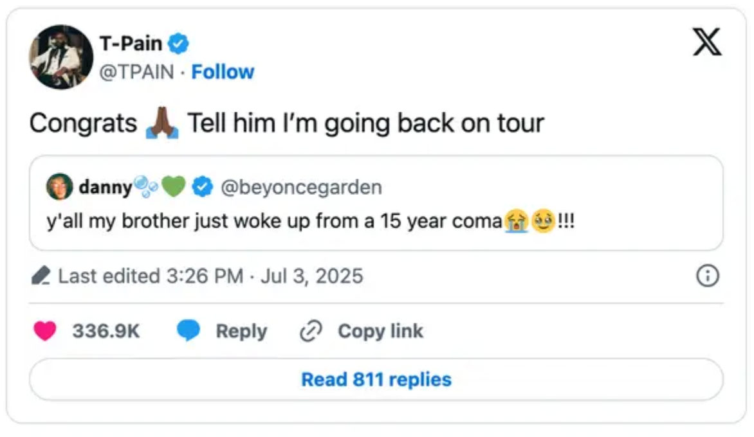This screenshot has height=437, width=754.
Task: Open the info circle icon
Action: [706, 275]
